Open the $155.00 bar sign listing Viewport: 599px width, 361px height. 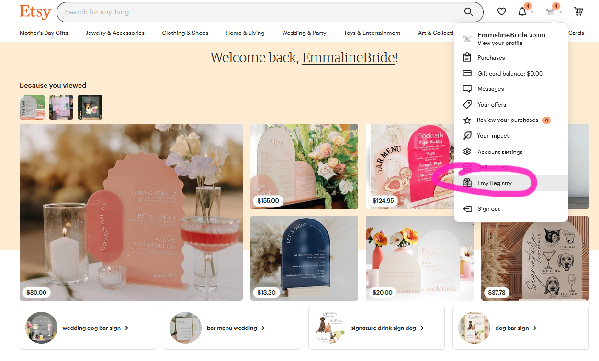[304, 166]
